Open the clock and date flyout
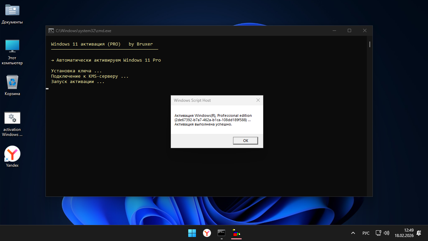This screenshot has width=428, height=241. 404,233
